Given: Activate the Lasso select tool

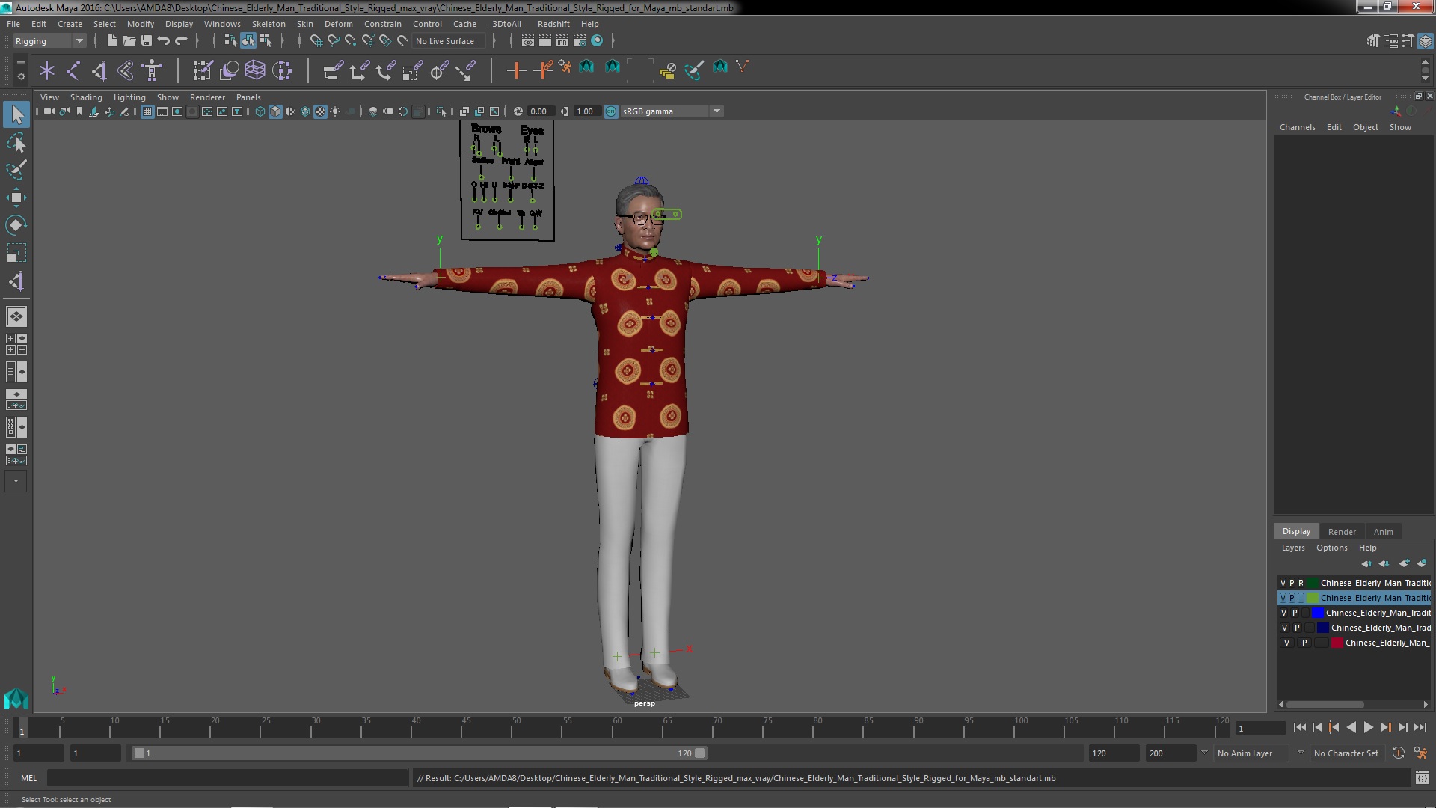Looking at the screenshot, I should (16, 142).
